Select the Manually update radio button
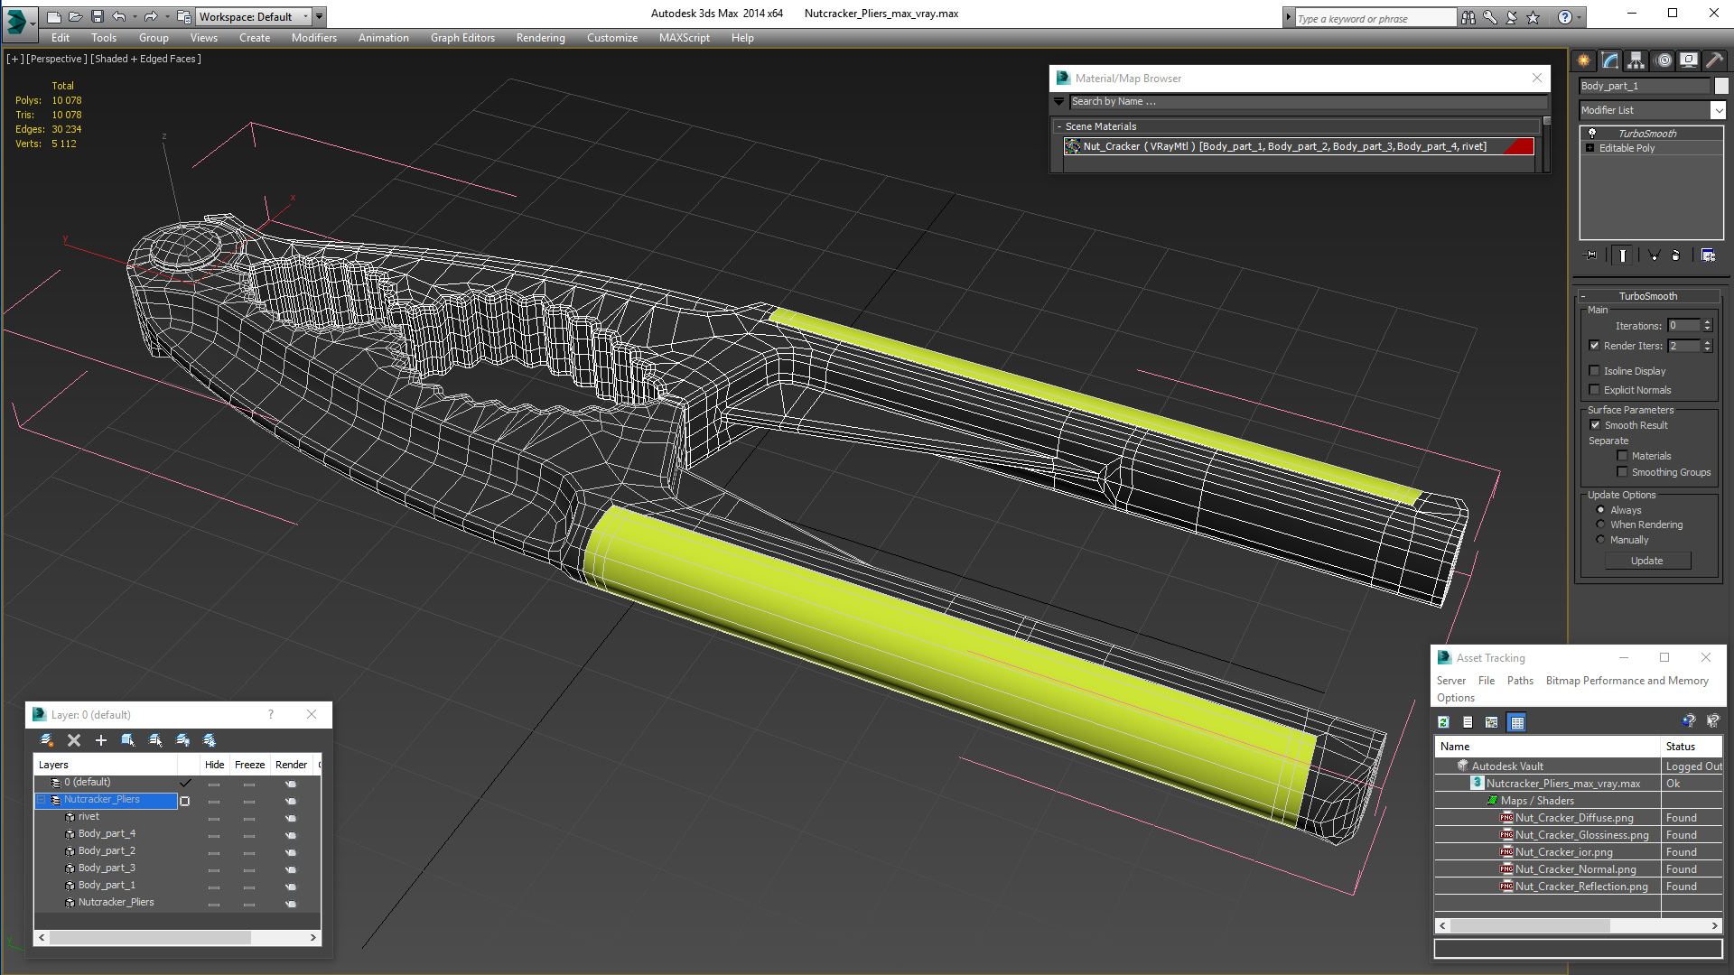 1601,540
